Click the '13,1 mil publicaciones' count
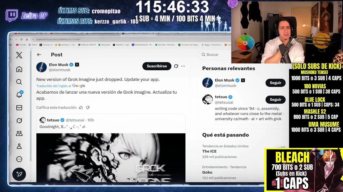The image size is (343, 192). click(x=219, y=178)
